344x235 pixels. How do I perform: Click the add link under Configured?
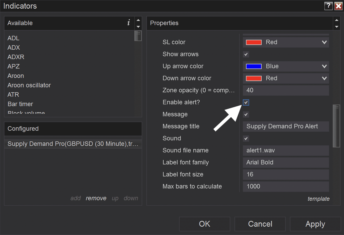pyautogui.click(x=76, y=198)
